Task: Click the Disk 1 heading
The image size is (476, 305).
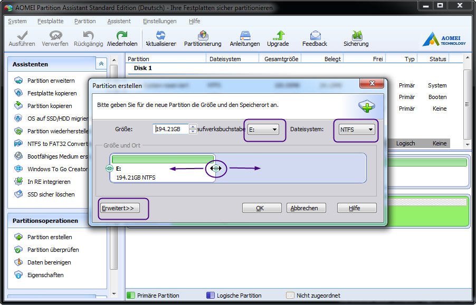Action: pos(142,68)
